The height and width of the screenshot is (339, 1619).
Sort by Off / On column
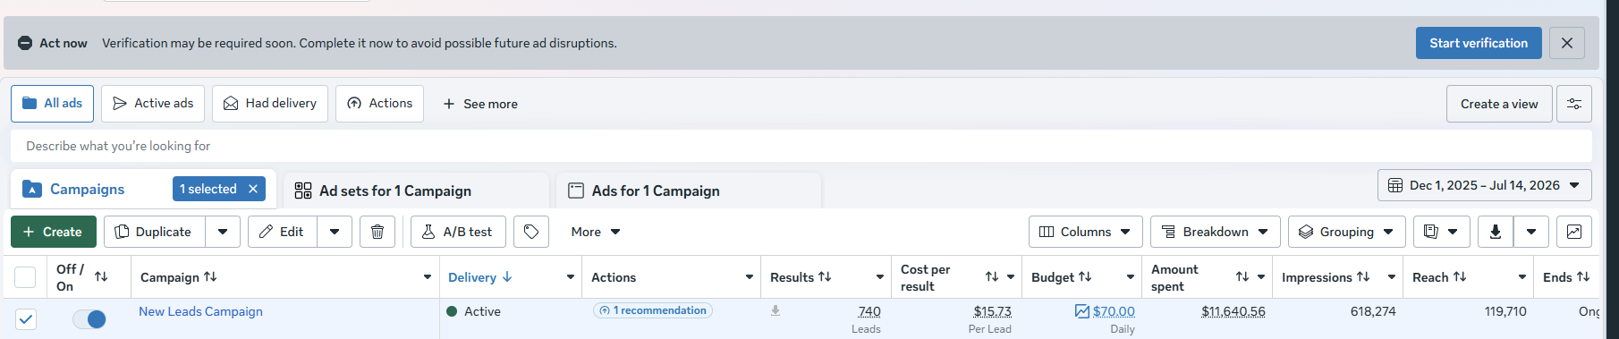101,277
